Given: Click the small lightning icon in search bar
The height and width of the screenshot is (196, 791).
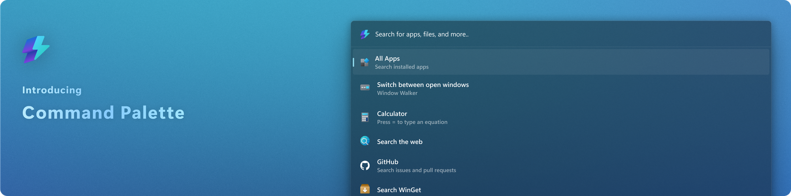Looking at the screenshot, I should point(365,34).
